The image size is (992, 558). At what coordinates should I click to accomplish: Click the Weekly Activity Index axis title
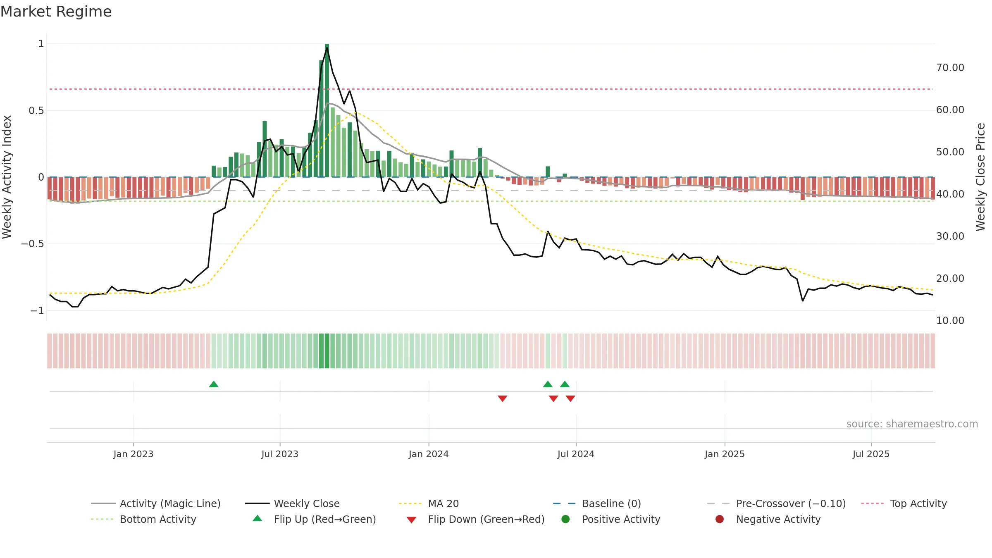[x=7, y=177]
